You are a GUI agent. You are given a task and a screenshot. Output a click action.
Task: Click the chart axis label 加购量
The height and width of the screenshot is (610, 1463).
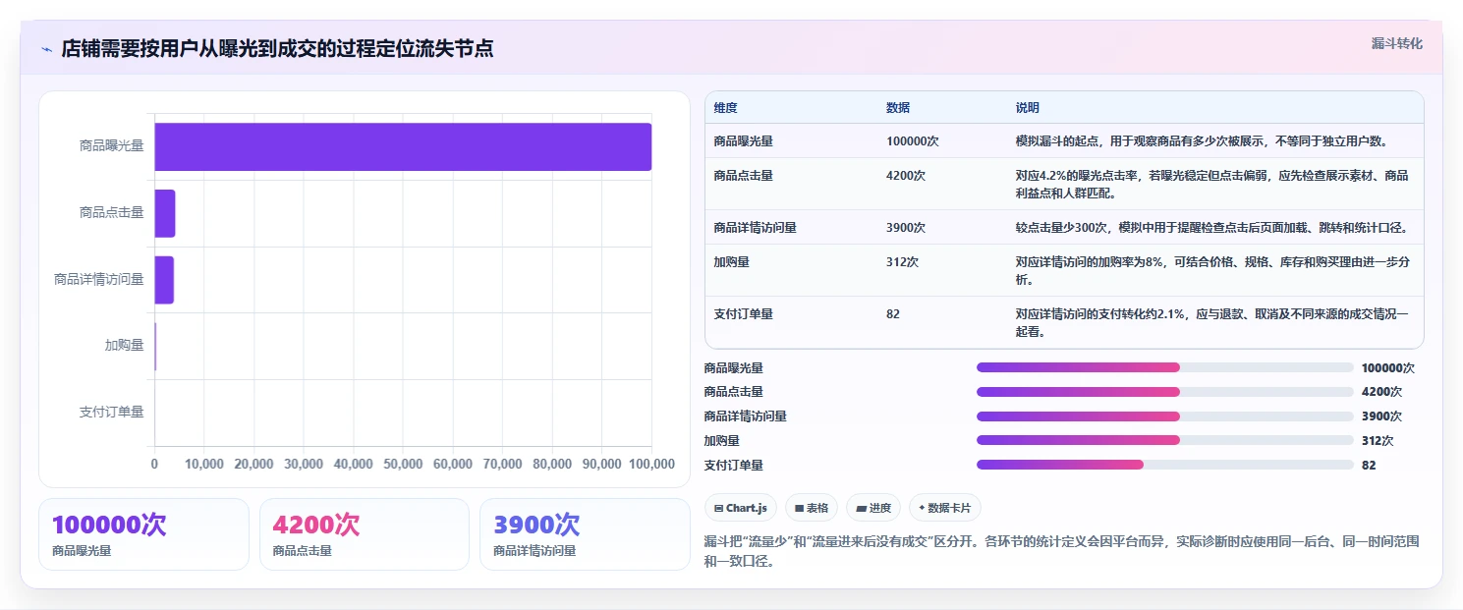pos(125,345)
